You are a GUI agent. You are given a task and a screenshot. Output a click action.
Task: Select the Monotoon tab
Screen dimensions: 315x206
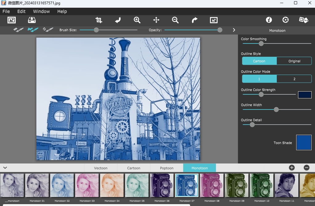pyautogui.click(x=199, y=168)
